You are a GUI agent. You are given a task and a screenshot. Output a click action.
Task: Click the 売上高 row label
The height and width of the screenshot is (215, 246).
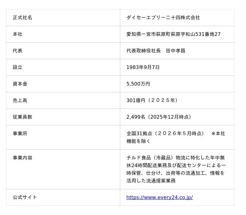(x=20, y=101)
